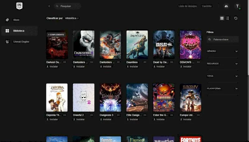This screenshot has width=249, height=142.
Task: Open options menu for Europa Universalis
Action: click(x=198, y=115)
